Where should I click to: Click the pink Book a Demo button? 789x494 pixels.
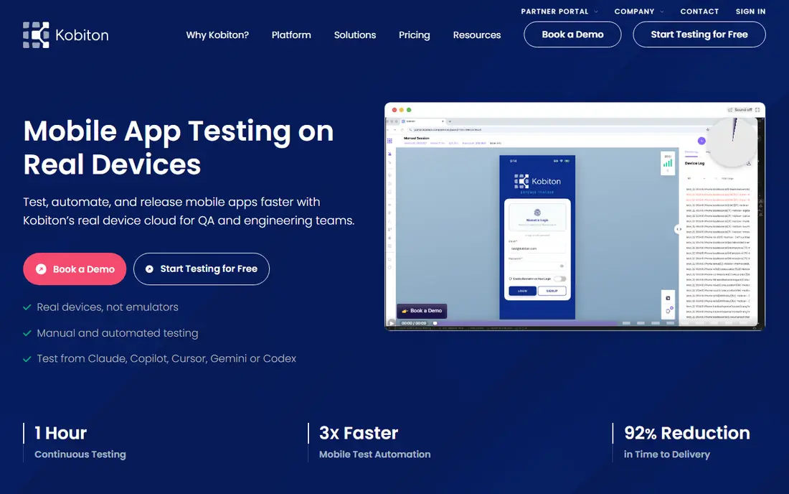tap(75, 269)
